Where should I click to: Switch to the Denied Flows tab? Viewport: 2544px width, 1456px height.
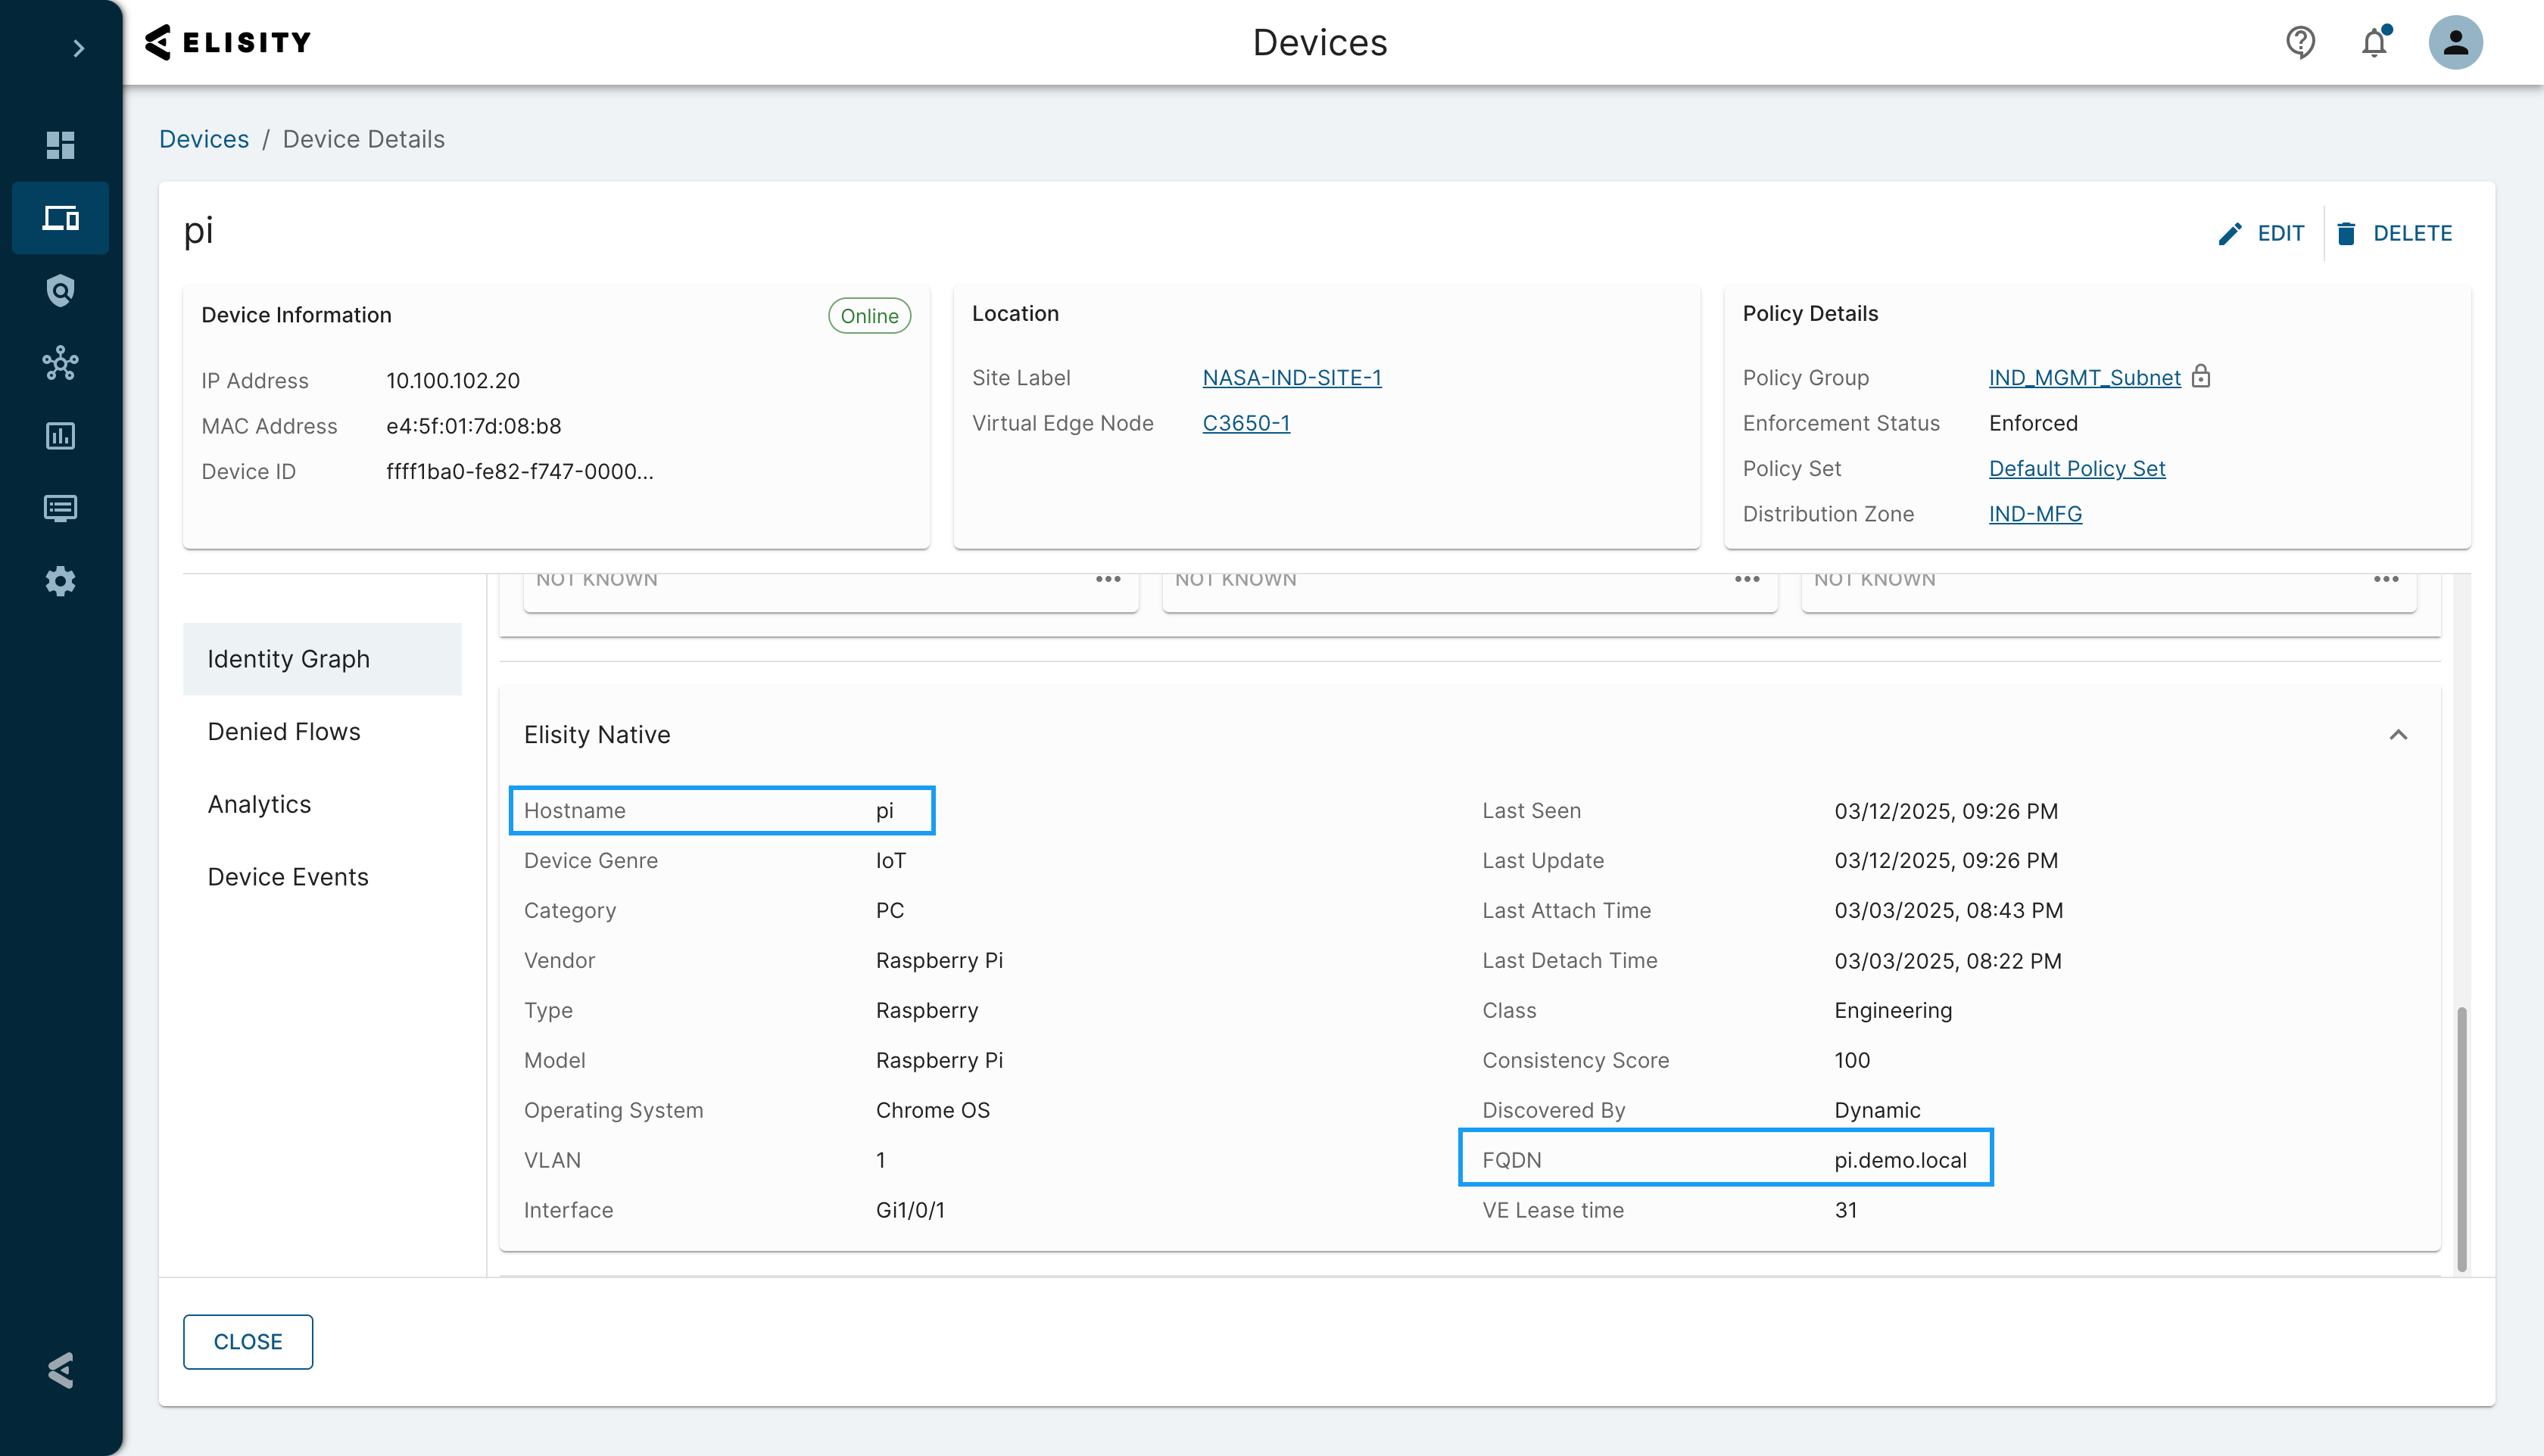(283, 731)
